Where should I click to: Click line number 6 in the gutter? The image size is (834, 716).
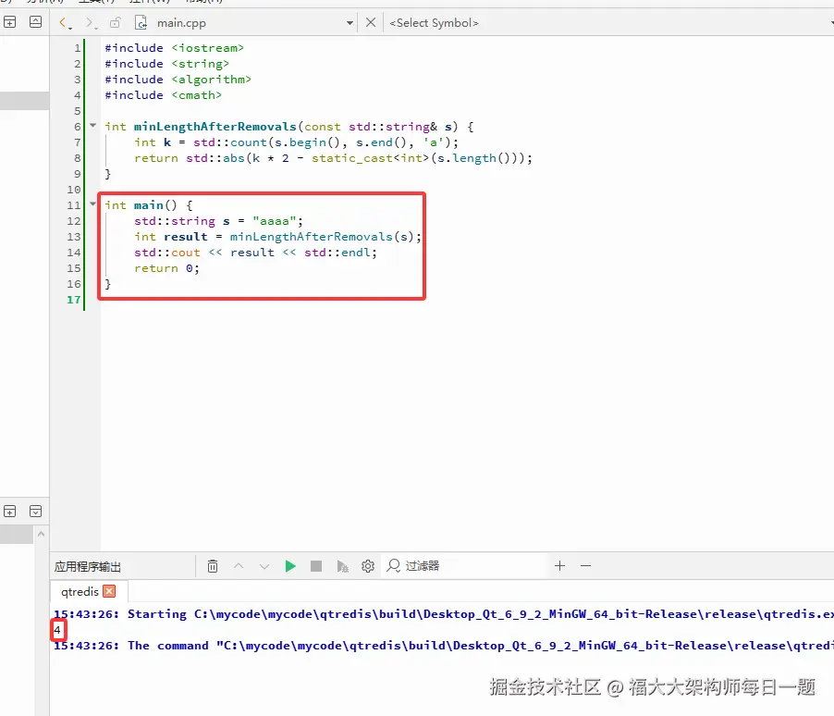point(78,127)
